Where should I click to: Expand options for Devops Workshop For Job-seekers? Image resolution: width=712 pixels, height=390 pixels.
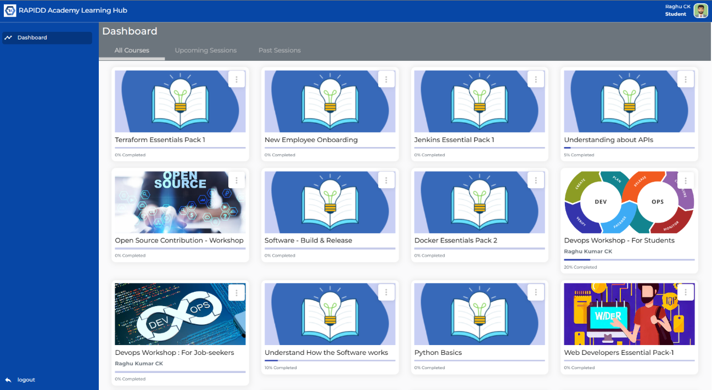[x=237, y=292]
